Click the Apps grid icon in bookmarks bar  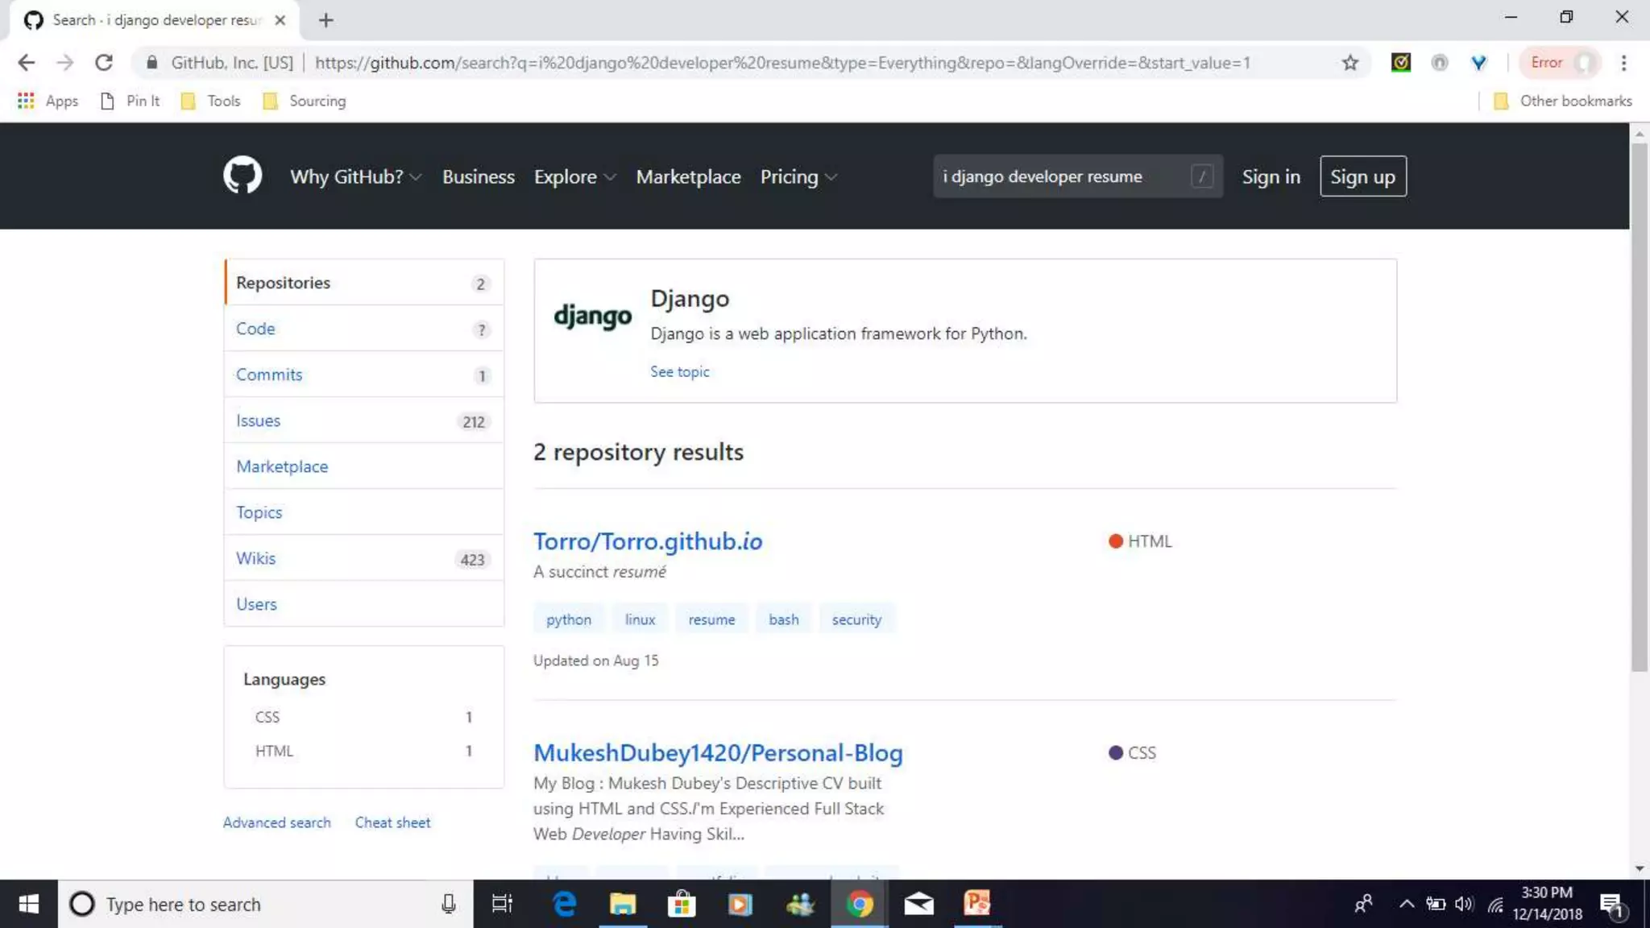[x=26, y=101]
